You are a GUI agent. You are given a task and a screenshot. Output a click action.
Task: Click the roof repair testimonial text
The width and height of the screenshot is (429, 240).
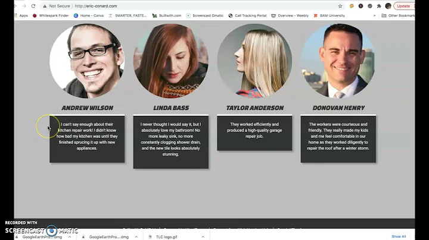(x=338, y=136)
